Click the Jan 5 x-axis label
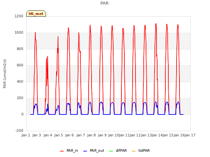 pos(58,135)
